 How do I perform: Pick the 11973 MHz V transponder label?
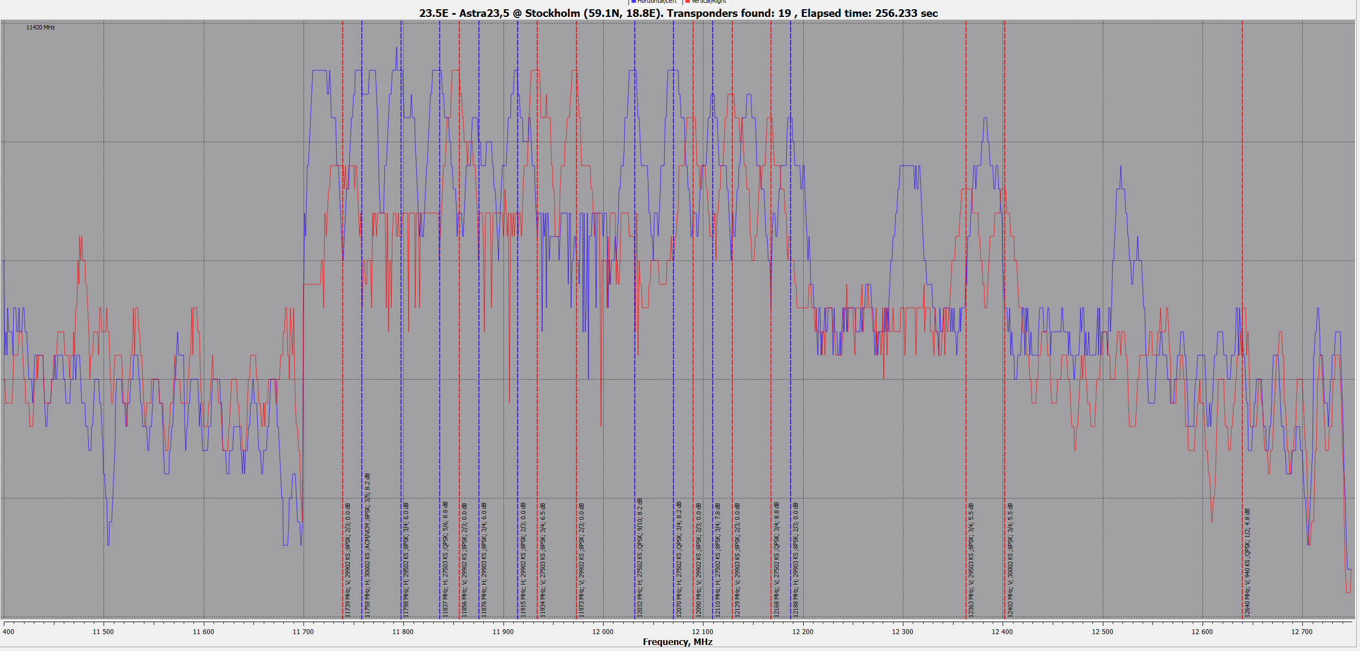(x=581, y=560)
